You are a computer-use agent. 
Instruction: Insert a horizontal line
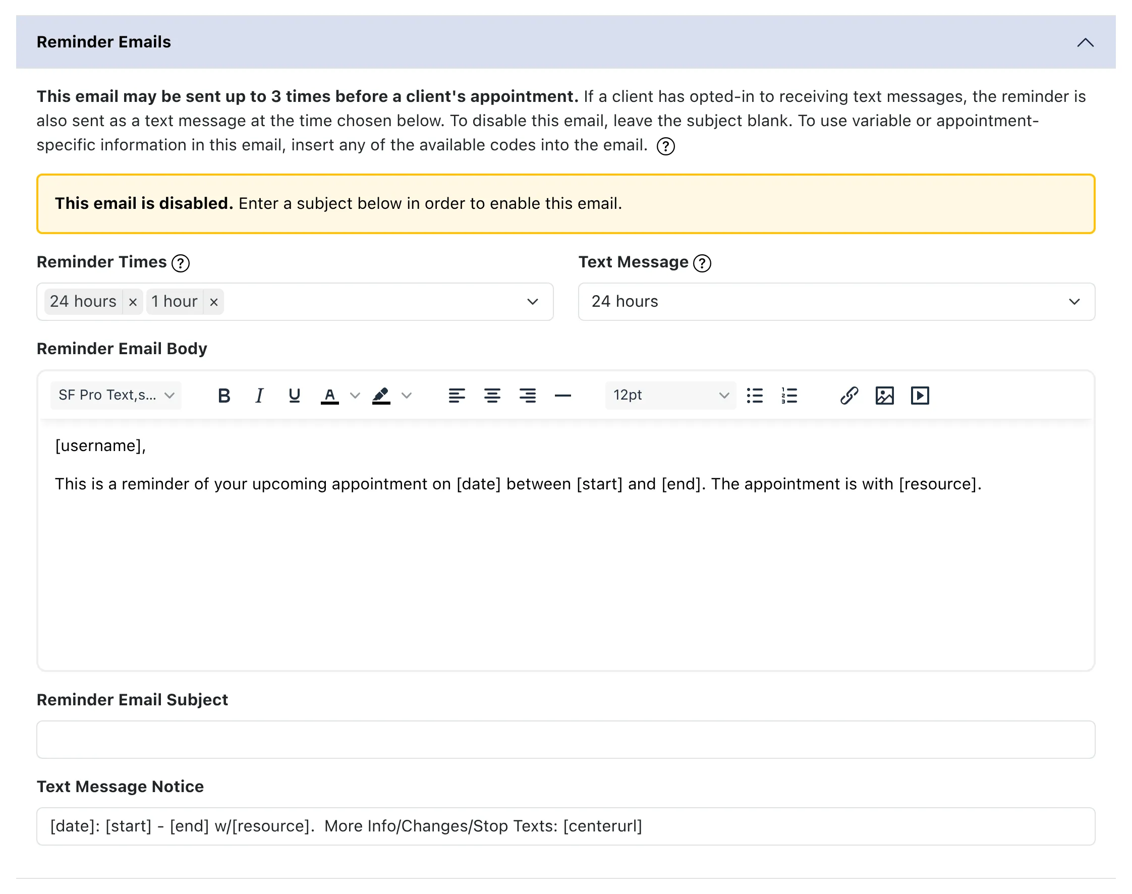[562, 396]
